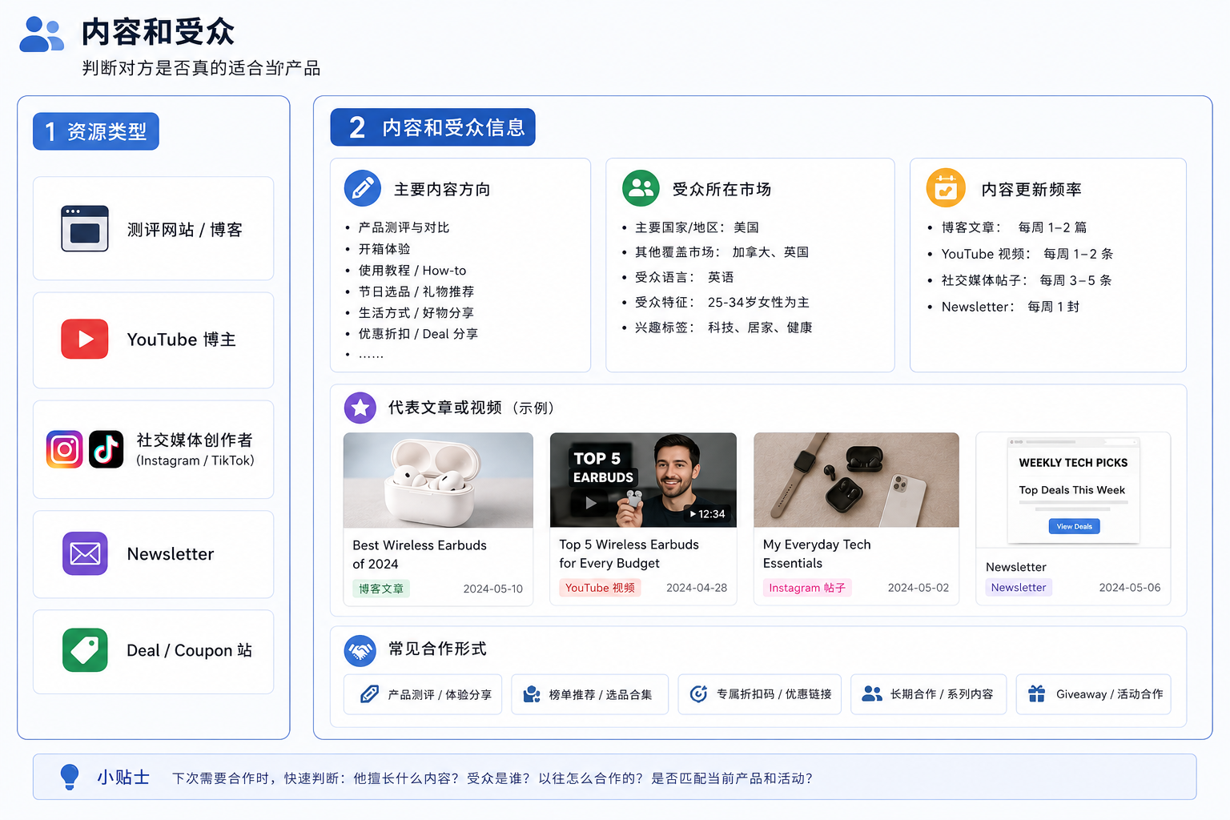
Task: Click the people icon in 长期合作 / 系列内容
Action: point(872,693)
